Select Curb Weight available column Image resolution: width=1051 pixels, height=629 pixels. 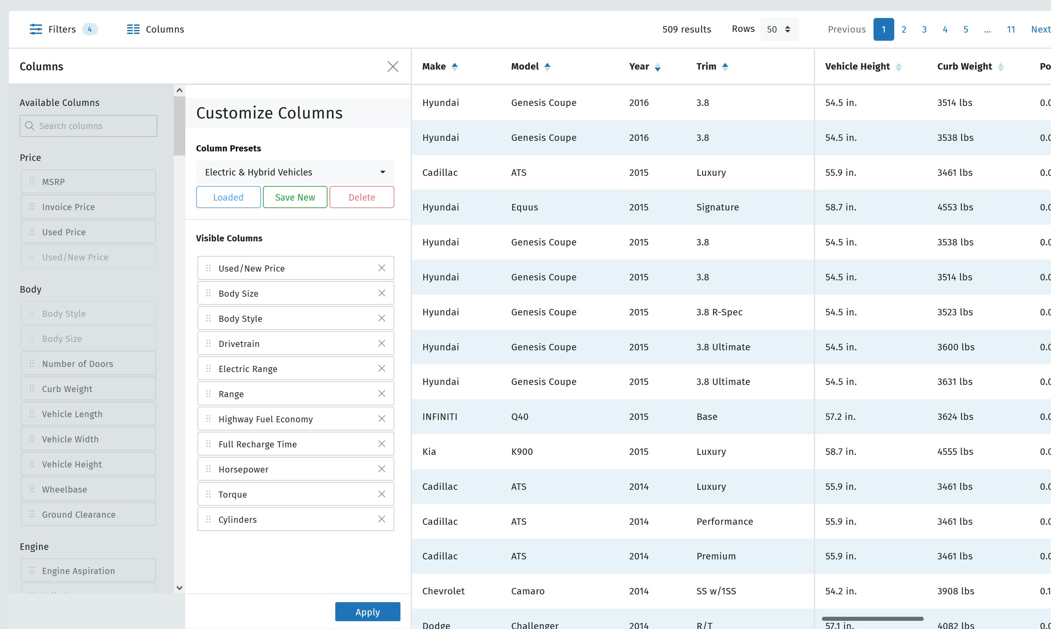pos(89,389)
